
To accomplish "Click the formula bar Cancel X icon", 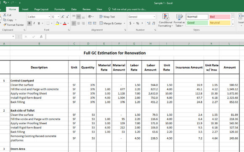I will click(x=26, y=37).
